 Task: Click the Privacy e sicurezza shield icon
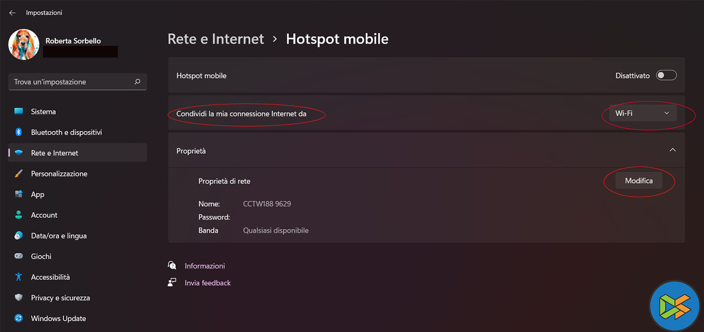(19, 298)
